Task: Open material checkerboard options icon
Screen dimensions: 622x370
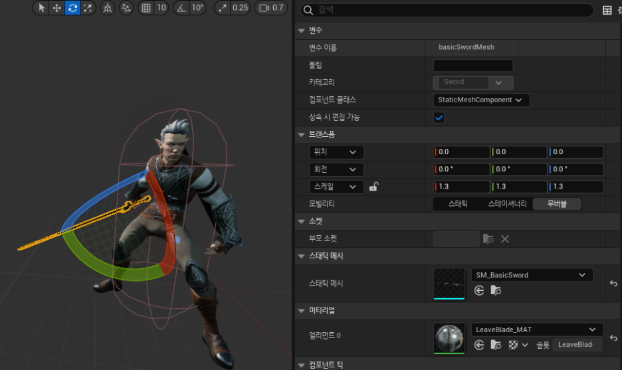Action: click(518, 345)
